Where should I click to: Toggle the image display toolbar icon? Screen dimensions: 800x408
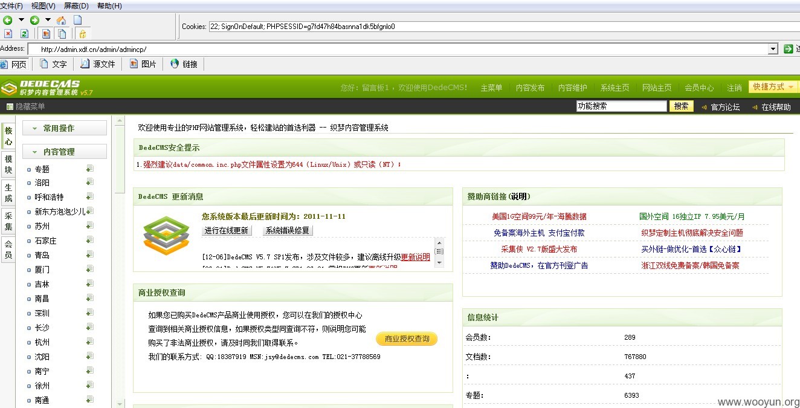(x=45, y=34)
